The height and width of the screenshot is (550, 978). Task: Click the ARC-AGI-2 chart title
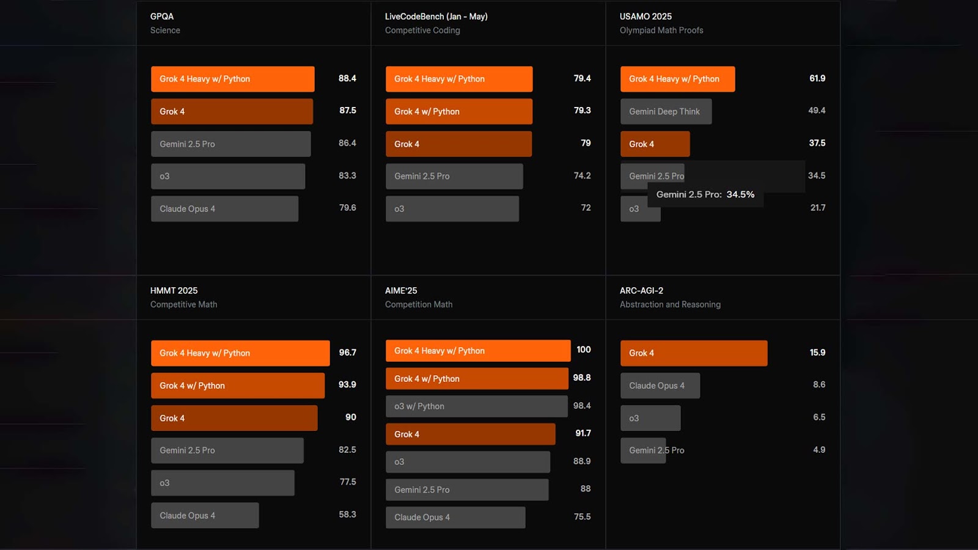pos(641,291)
